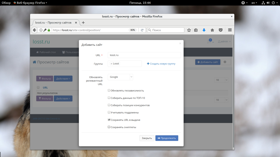The height and width of the screenshot is (157, 280).
Task: Enable Обновлять геозависимость checkbox
Action: pos(109,90)
